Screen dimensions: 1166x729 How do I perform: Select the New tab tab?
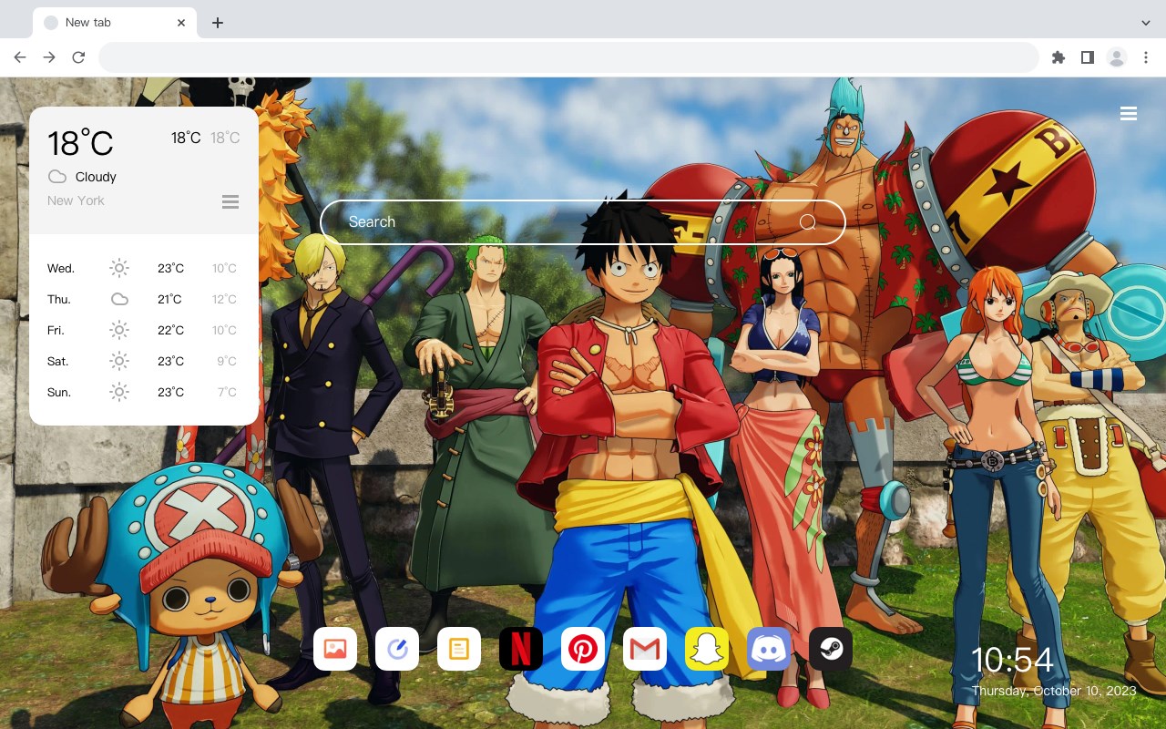pyautogui.click(x=115, y=23)
